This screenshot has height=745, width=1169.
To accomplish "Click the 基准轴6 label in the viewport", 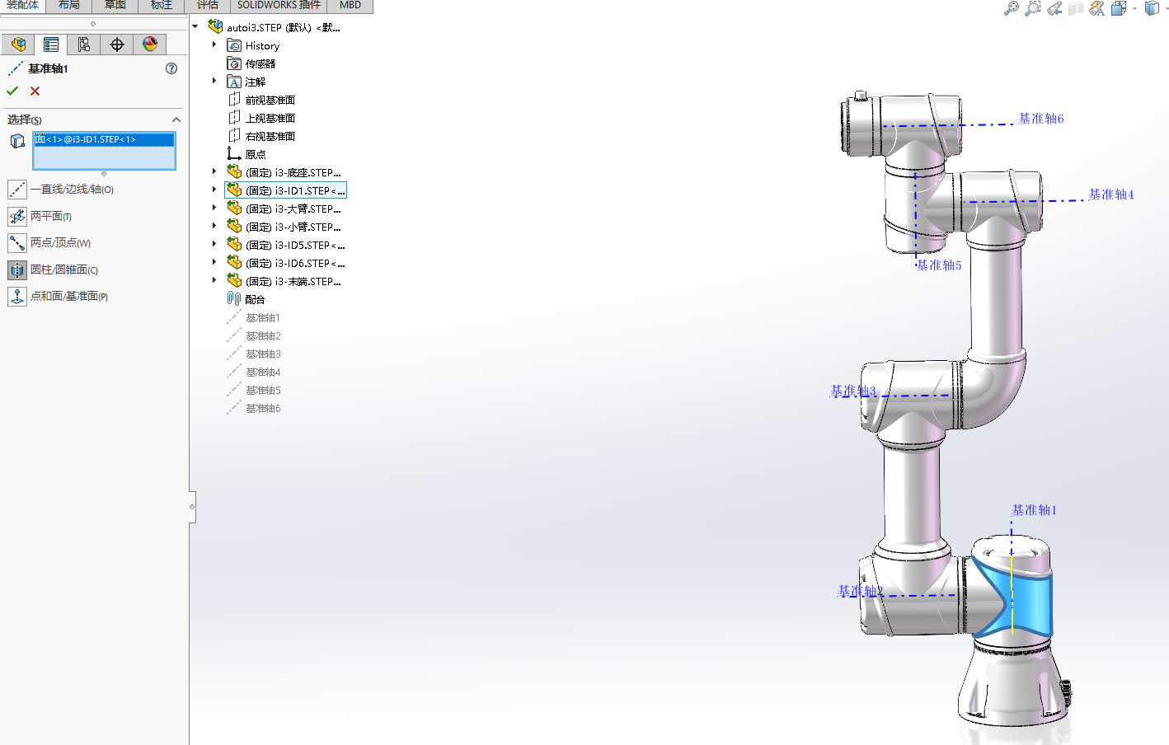I will 1041,119.
